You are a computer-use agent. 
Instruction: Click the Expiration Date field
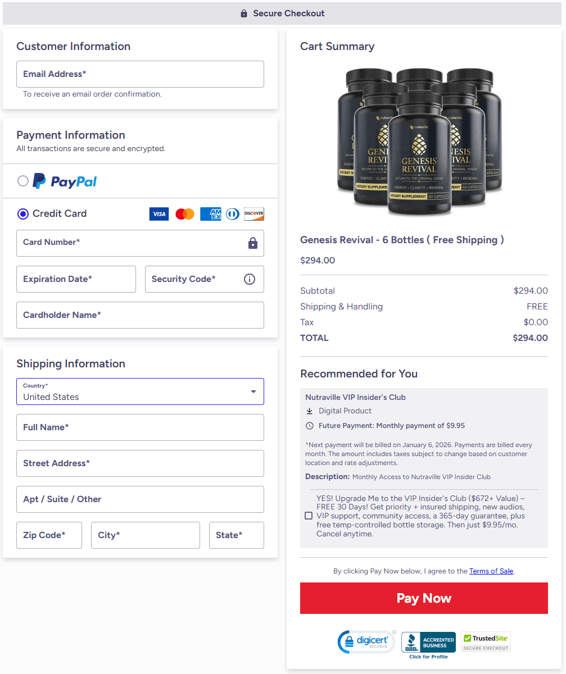click(x=76, y=279)
